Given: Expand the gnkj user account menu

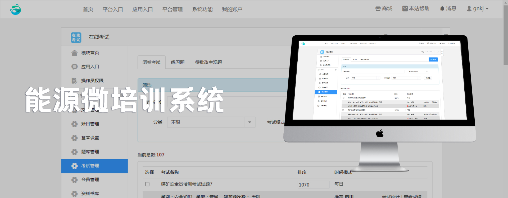Looking at the screenshot, I should coord(477,9).
